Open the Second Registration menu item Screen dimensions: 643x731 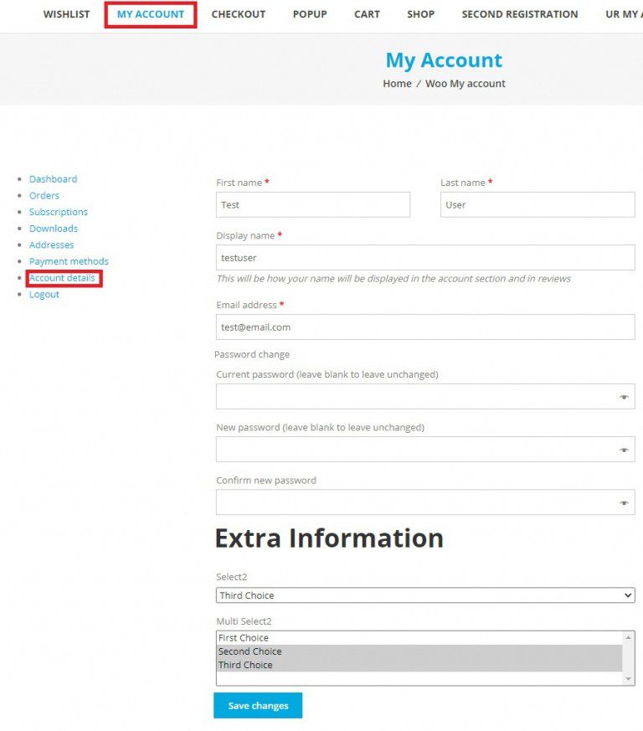click(520, 14)
